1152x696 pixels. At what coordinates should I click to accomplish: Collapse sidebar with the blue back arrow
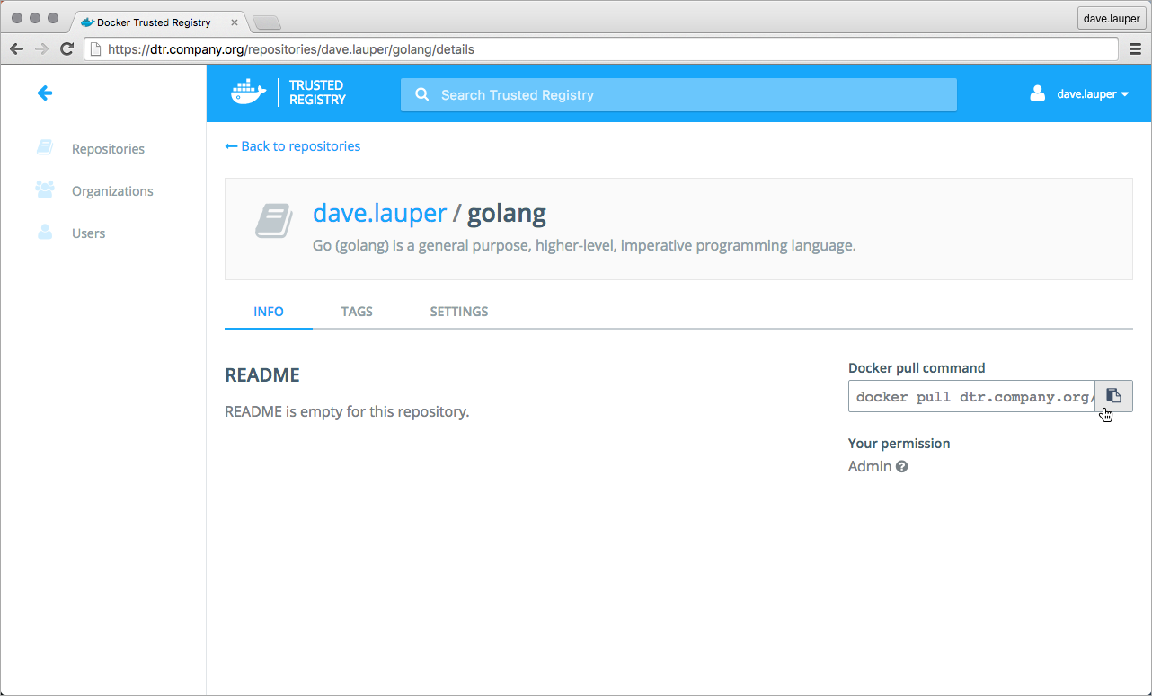coord(44,93)
